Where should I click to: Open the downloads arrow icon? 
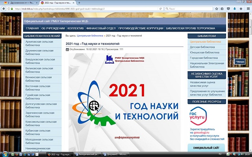click(x=235, y=9)
